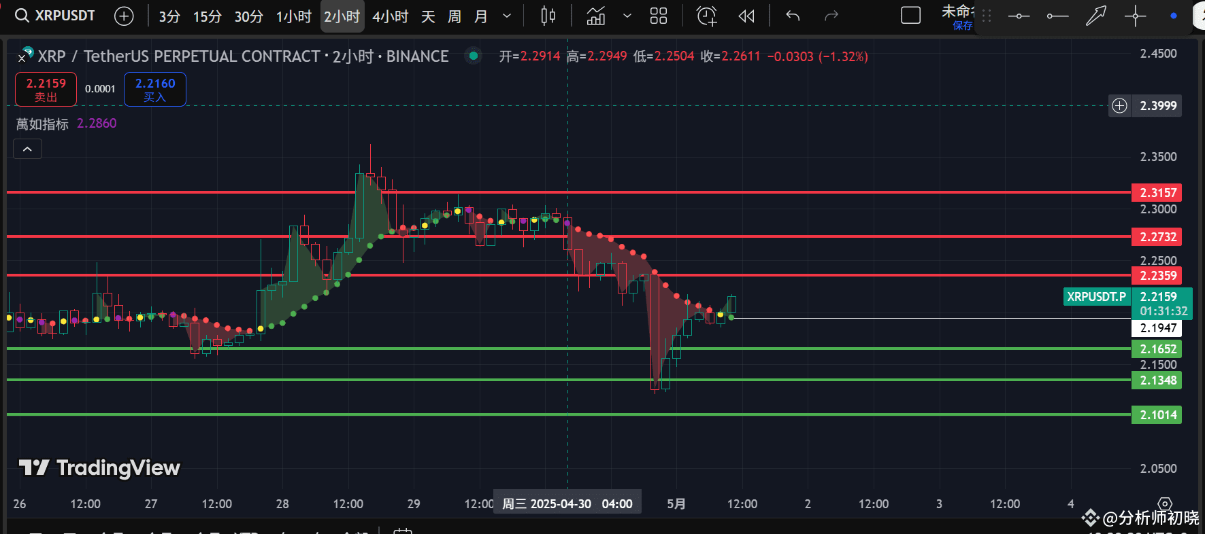Screen dimensions: 1205x534
Task: Select the horizontal line drawing tool
Action: (1019, 16)
